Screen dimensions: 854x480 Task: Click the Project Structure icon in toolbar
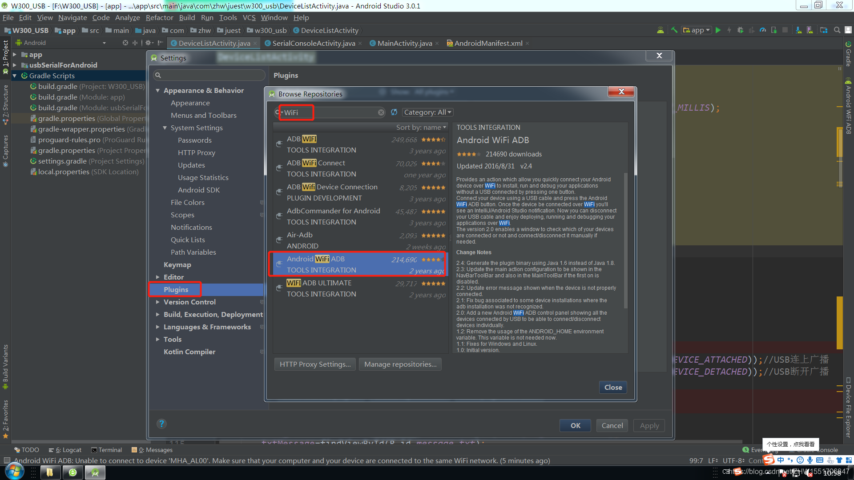[824, 30]
